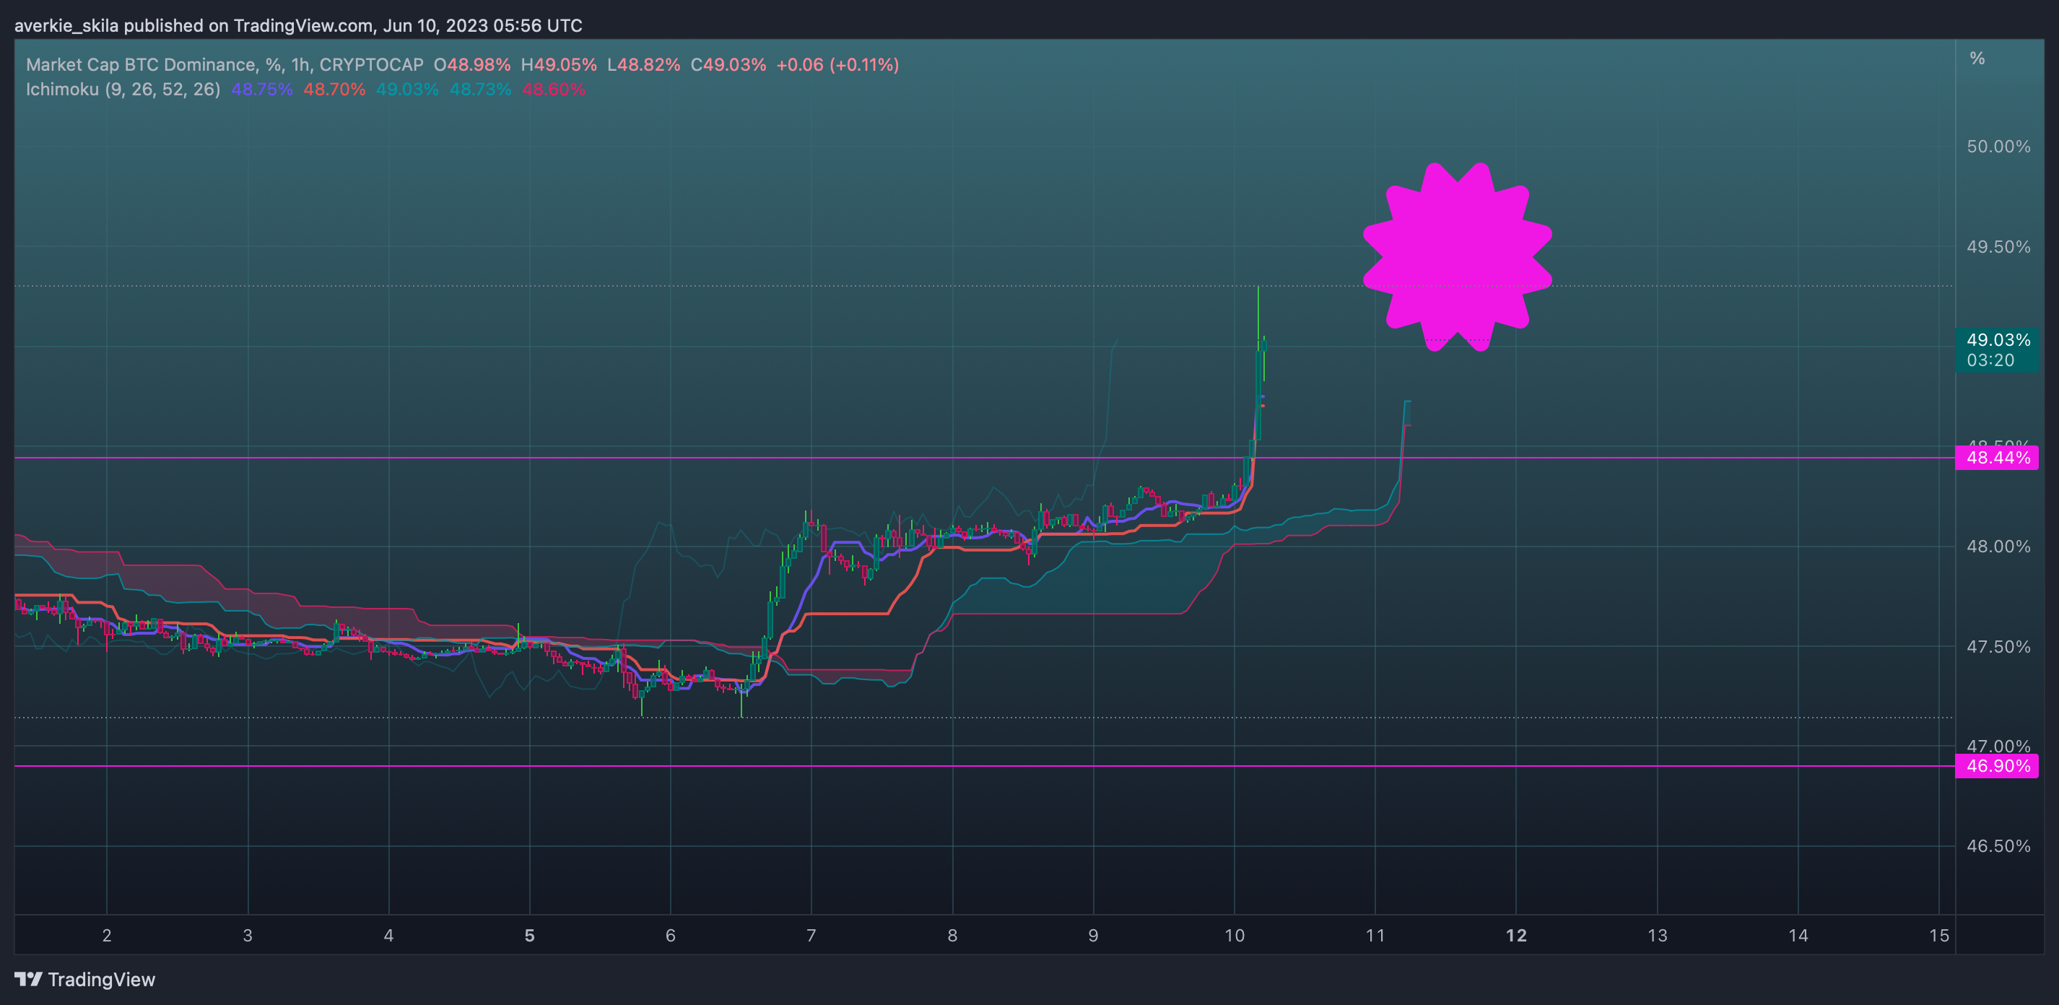The image size is (2059, 1005).
Task: Click the 46.90% horizontal magenta line
Action: pyautogui.click(x=985, y=766)
